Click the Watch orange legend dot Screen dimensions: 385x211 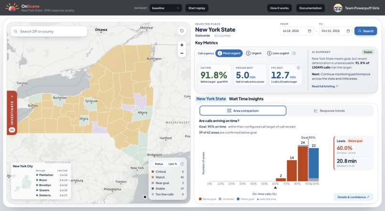(x=153, y=177)
